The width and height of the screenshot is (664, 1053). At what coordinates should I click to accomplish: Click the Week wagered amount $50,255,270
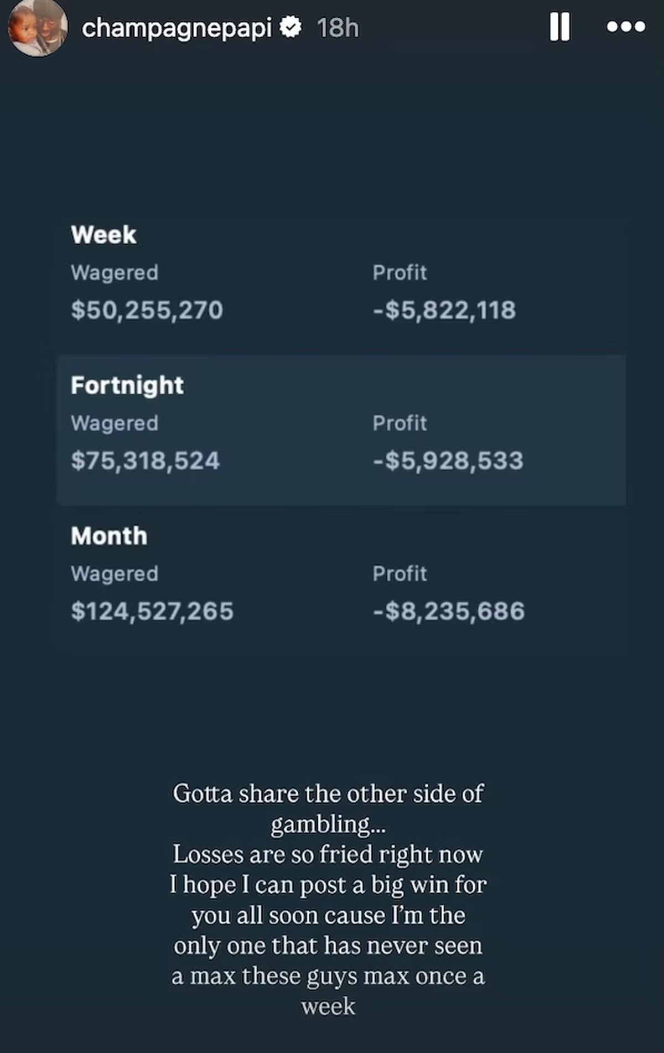(147, 309)
